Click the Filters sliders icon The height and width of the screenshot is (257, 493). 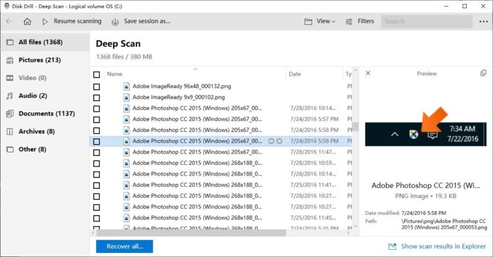348,22
